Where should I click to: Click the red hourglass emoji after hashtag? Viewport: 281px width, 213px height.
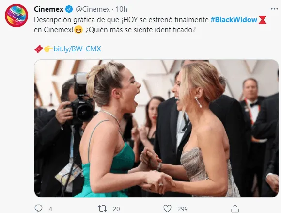point(263,20)
